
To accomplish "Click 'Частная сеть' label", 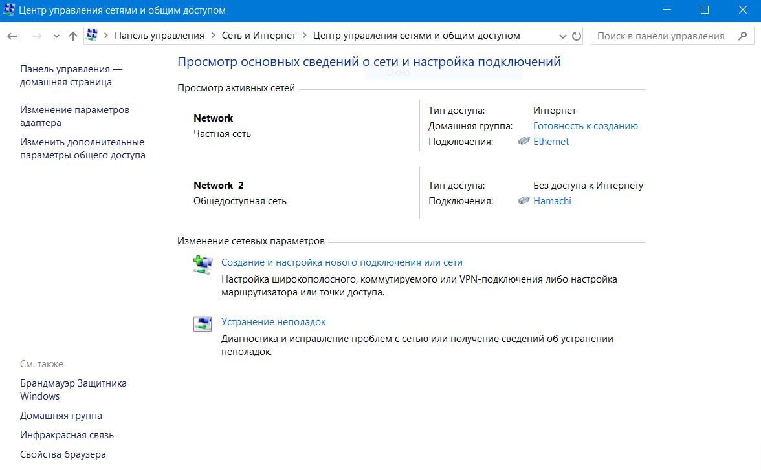I will pyautogui.click(x=223, y=134).
